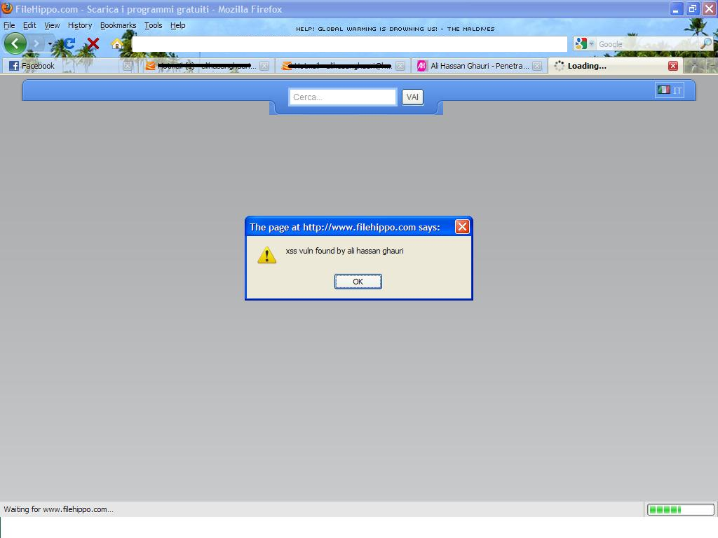This screenshot has height=538, width=718.
Task: Switch to the second Hotmail tab
Action: (342, 66)
